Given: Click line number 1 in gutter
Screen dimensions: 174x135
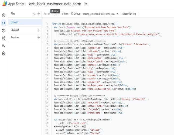Looking at the screenshot, I should click(47, 24).
